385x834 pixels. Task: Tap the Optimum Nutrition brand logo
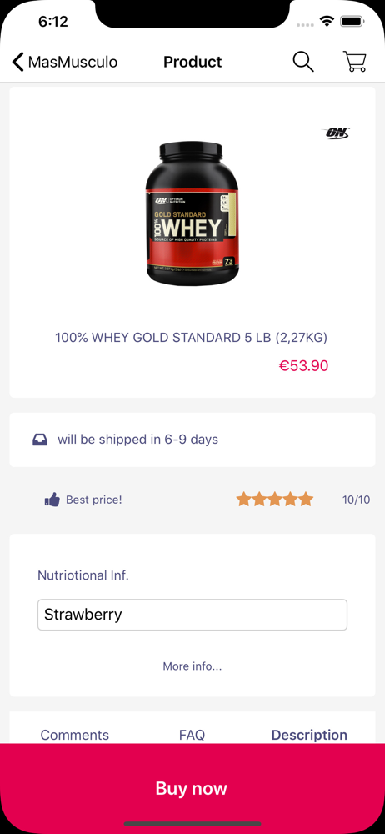click(337, 133)
